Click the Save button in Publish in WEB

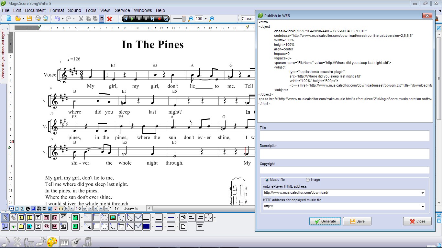point(357,221)
